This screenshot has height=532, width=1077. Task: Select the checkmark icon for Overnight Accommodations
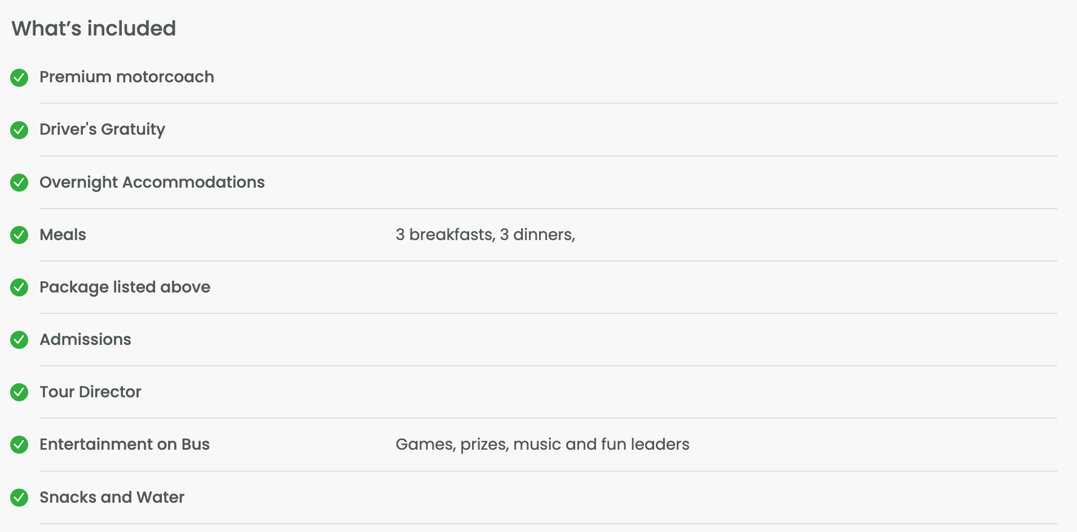[x=19, y=183]
